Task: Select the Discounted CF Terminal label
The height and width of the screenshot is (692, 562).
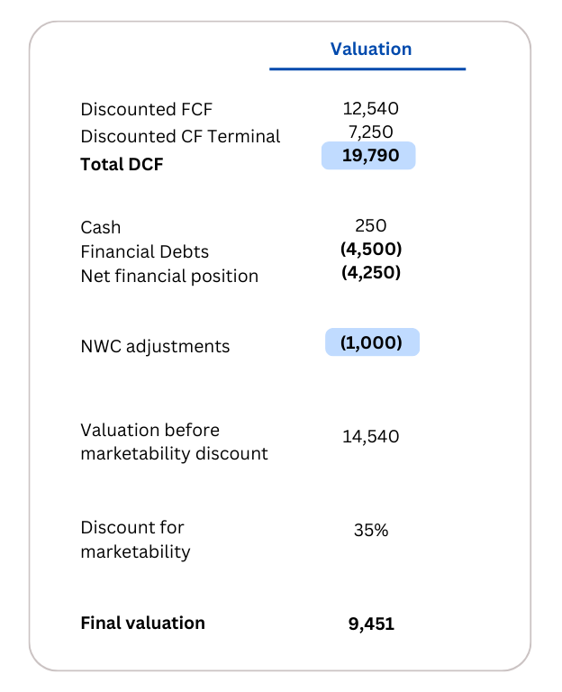Action: pos(180,137)
